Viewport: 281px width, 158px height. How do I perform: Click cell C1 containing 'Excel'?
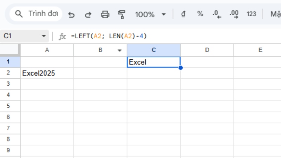[x=153, y=62]
